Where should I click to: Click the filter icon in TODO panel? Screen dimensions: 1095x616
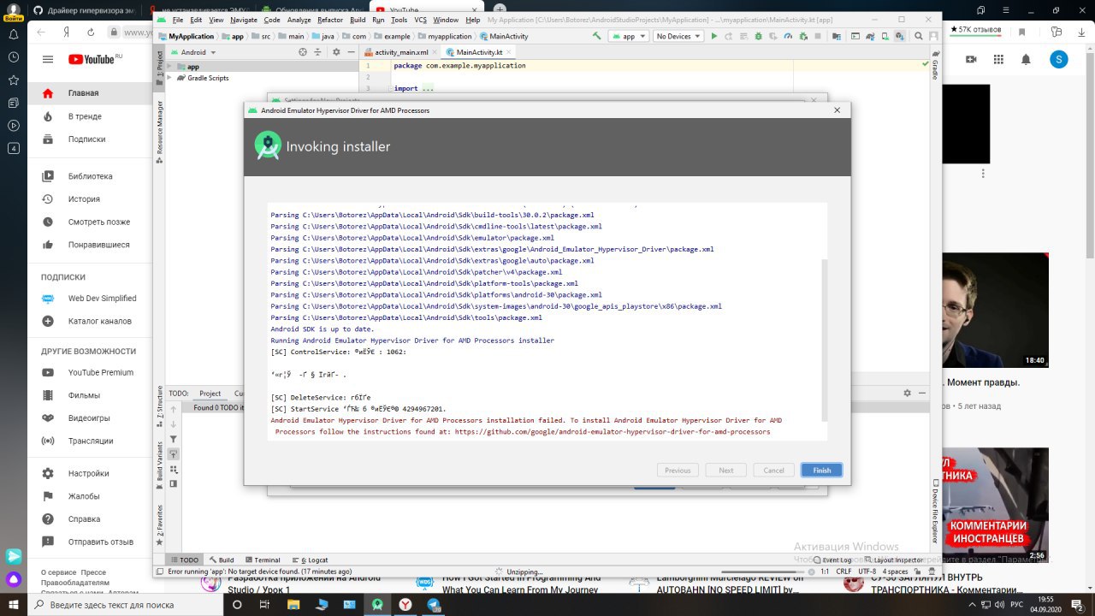tap(174, 440)
